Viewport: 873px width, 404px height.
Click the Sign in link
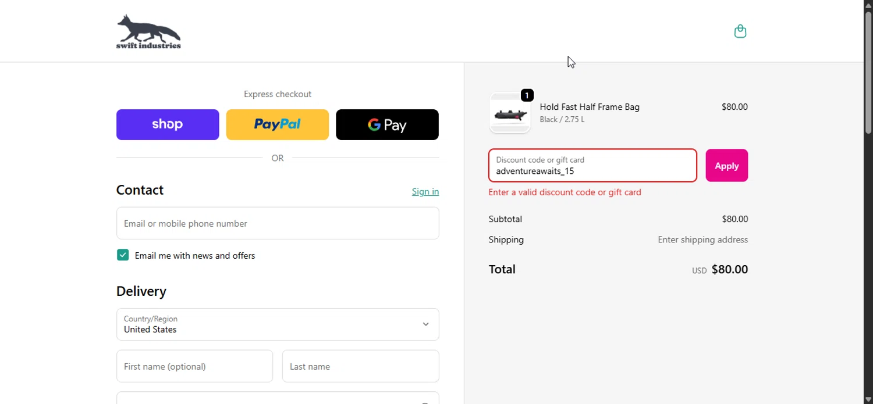tap(425, 192)
